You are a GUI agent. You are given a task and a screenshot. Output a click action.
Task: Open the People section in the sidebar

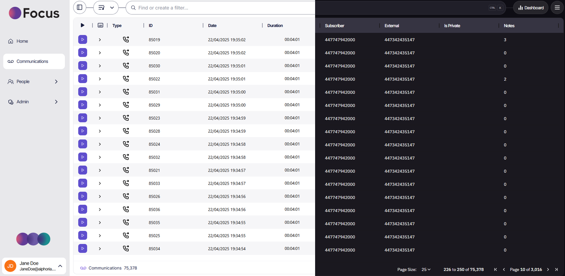click(x=23, y=81)
